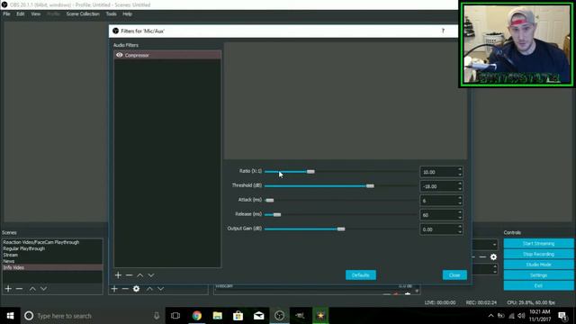Add a scene with Scenes plus icon
The width and height of the screenshot is (576, 324).
8,289
